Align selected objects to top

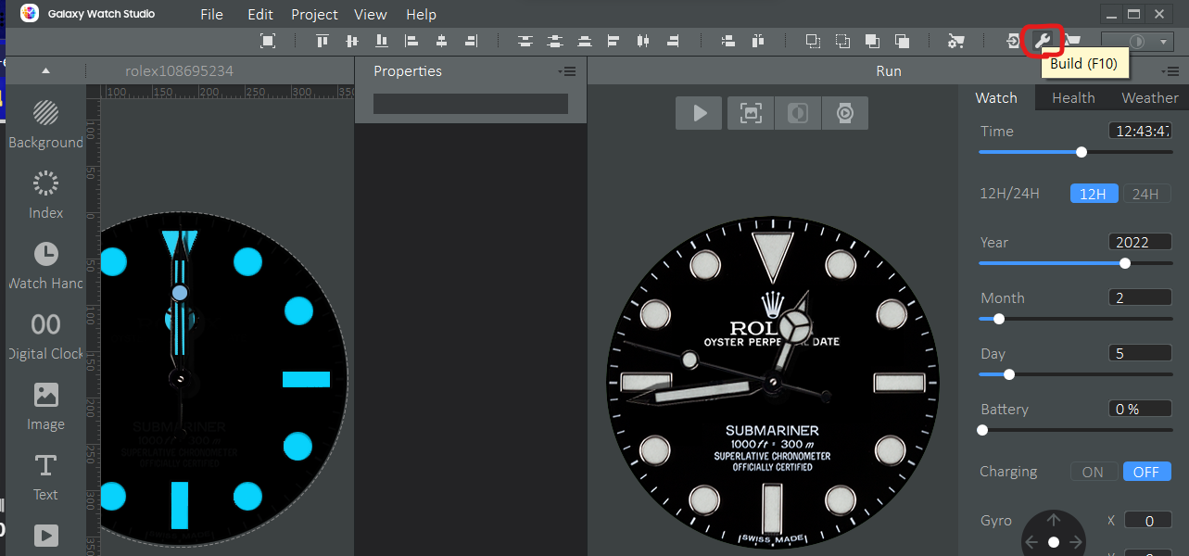(322, 41)
